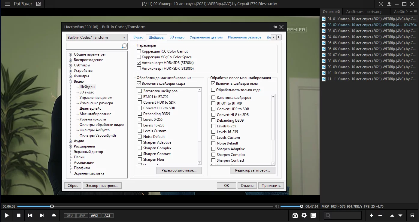419x222 pixels.
Task: Click the OK button
Action: [x=226, y=186]
